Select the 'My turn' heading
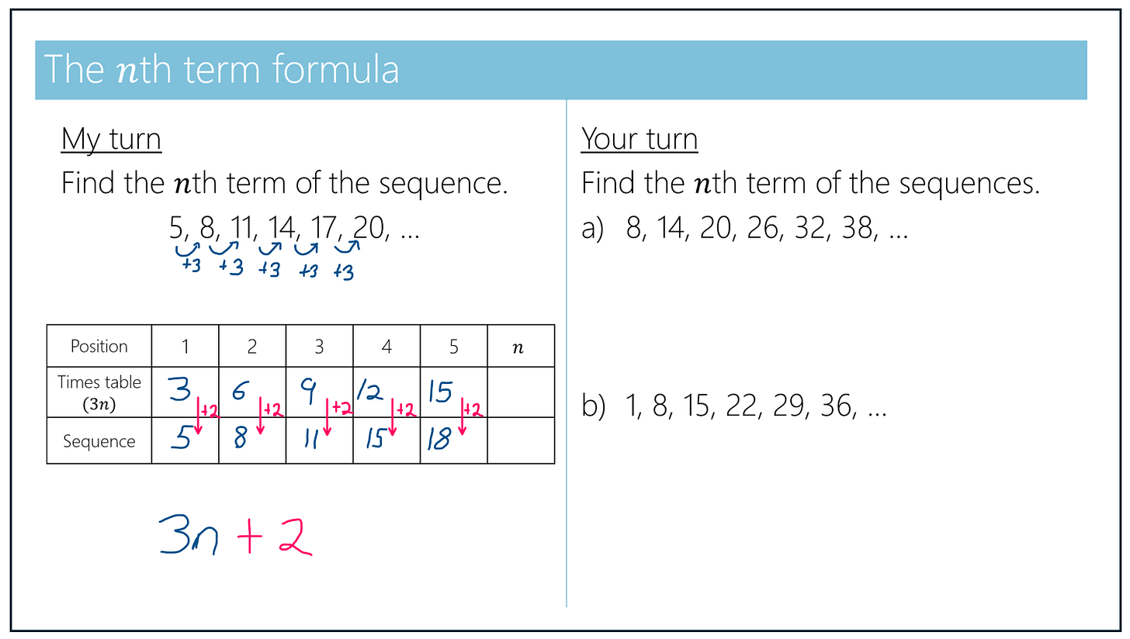Viewport: 1130px width, 639px height. pos(111,140)
